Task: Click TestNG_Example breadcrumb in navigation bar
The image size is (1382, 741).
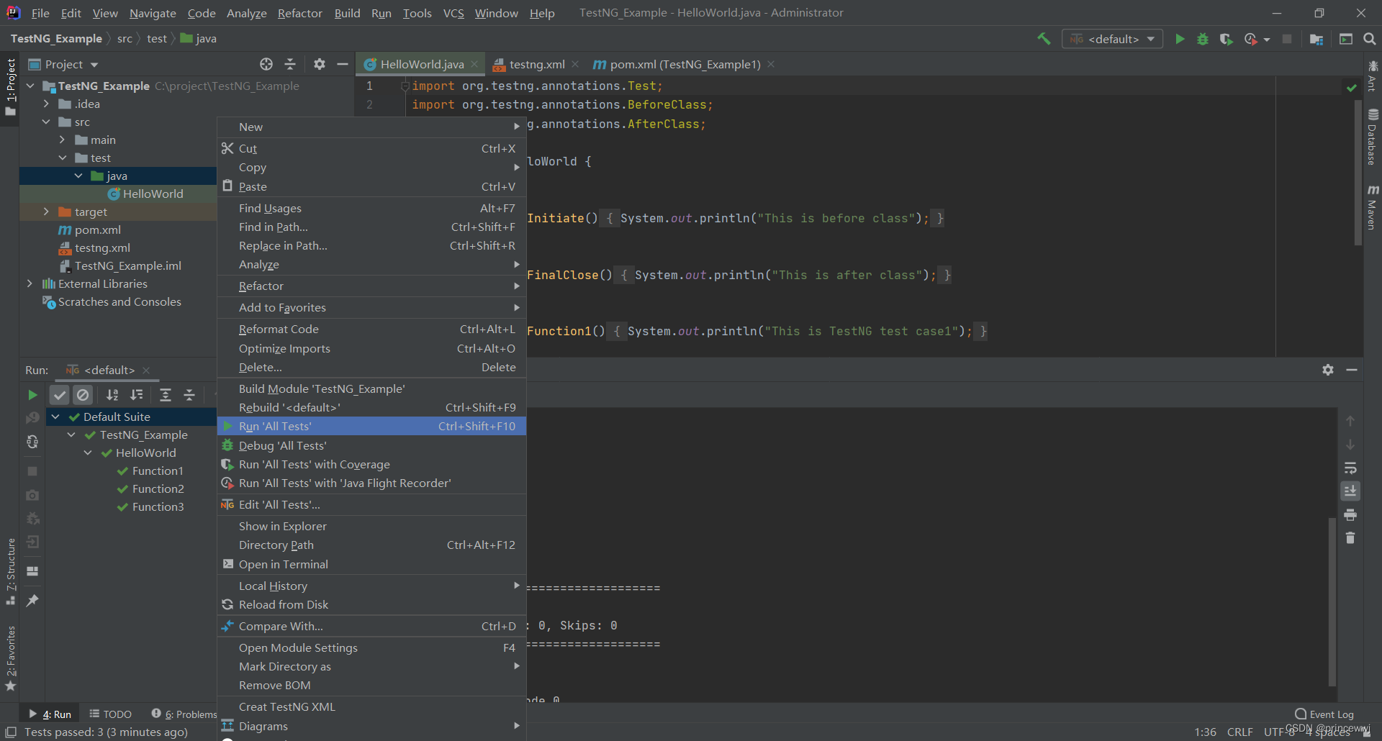Action: point(56,38)
